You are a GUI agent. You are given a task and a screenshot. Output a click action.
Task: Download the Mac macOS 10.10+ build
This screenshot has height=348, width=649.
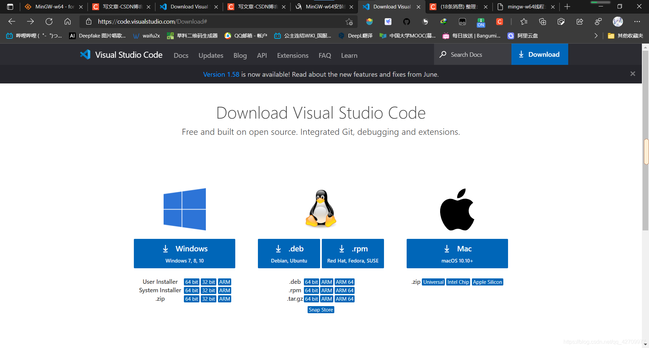coord(457,253)
